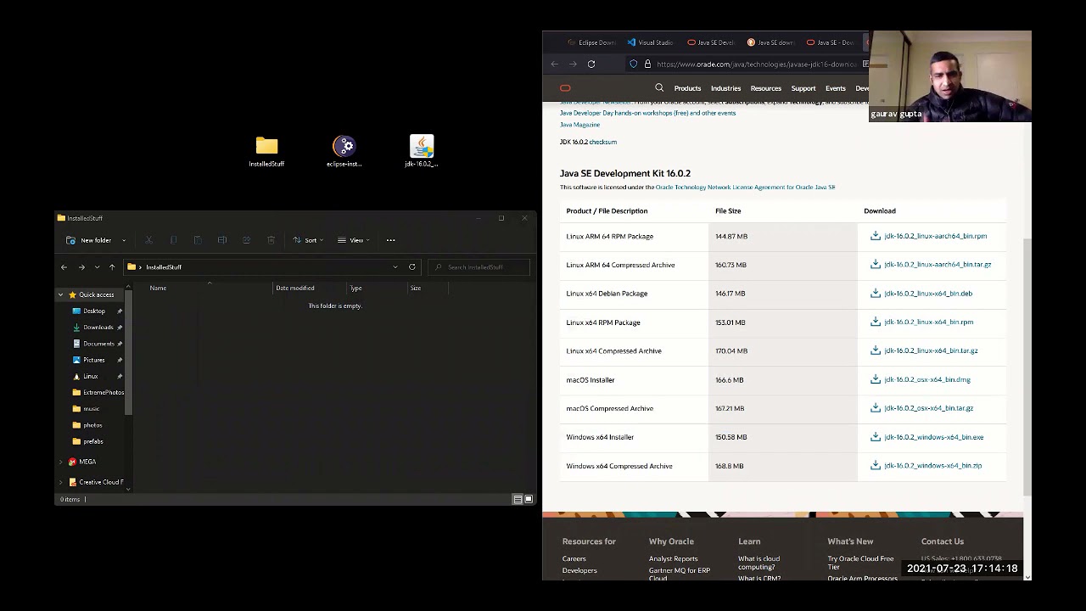Open the Java Magazine link
The height and width of the screenshot is (611, 1086).
[x=579, y=125]
